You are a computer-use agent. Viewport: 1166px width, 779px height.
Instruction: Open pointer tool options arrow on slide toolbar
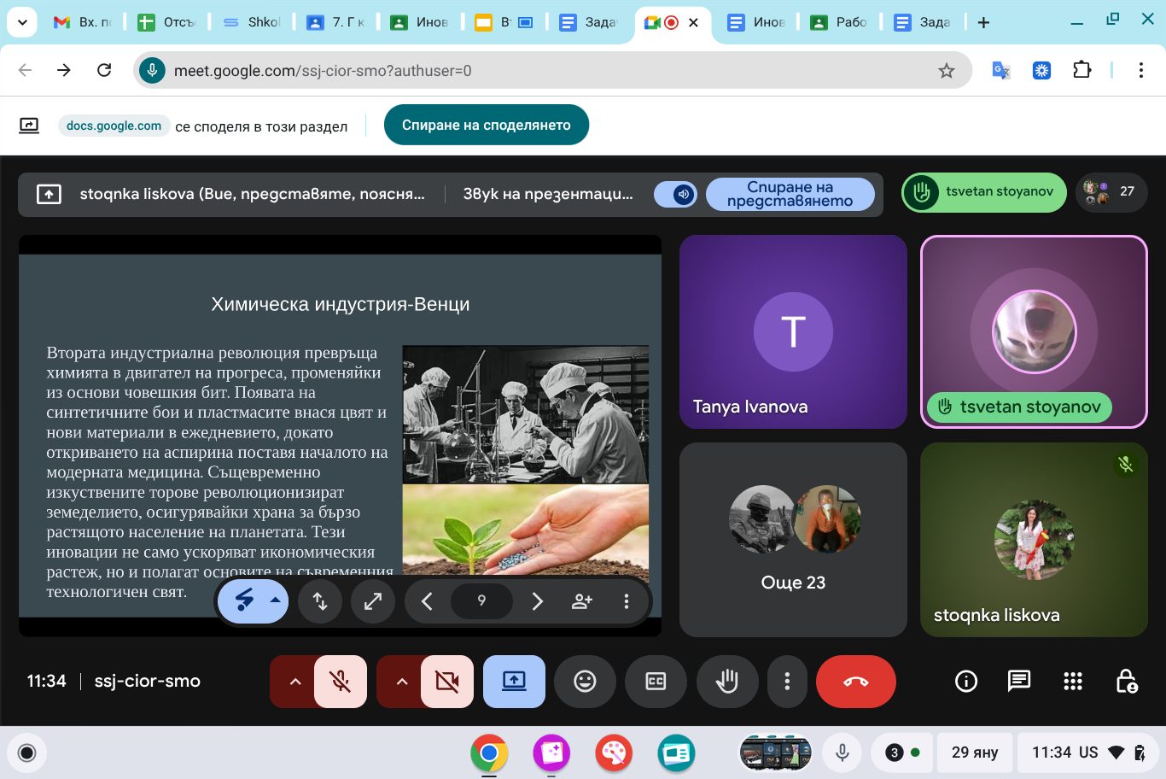coord(276,600)
